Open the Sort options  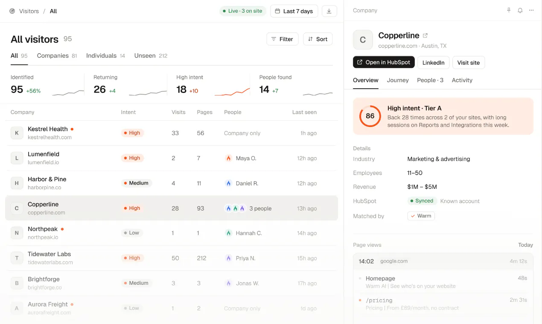point(318,39)
